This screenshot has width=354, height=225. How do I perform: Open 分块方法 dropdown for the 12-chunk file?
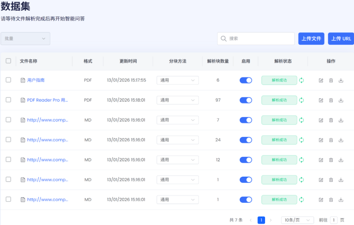point(178,160)
